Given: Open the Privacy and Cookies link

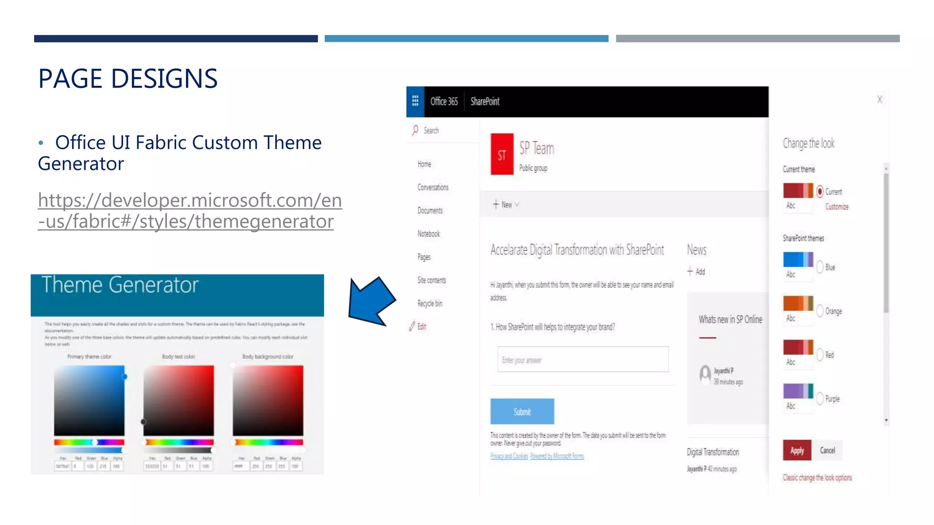Looking at the screenshot, I should (509, 456).
